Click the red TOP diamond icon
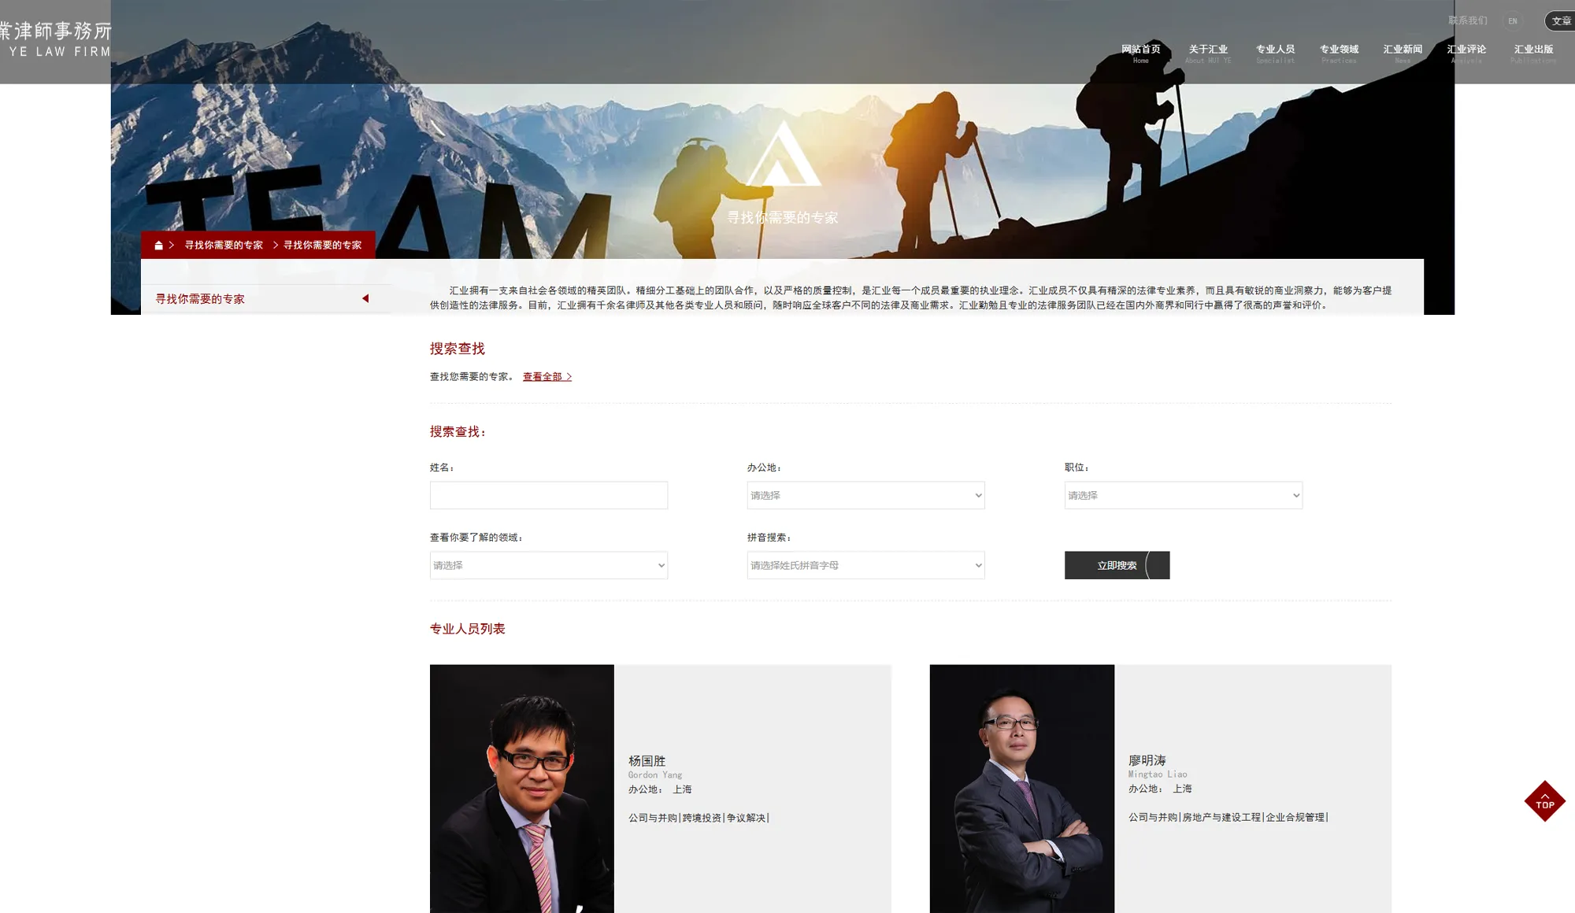The height and width of the screenshot is (913, 1575). coord(1544,801)
